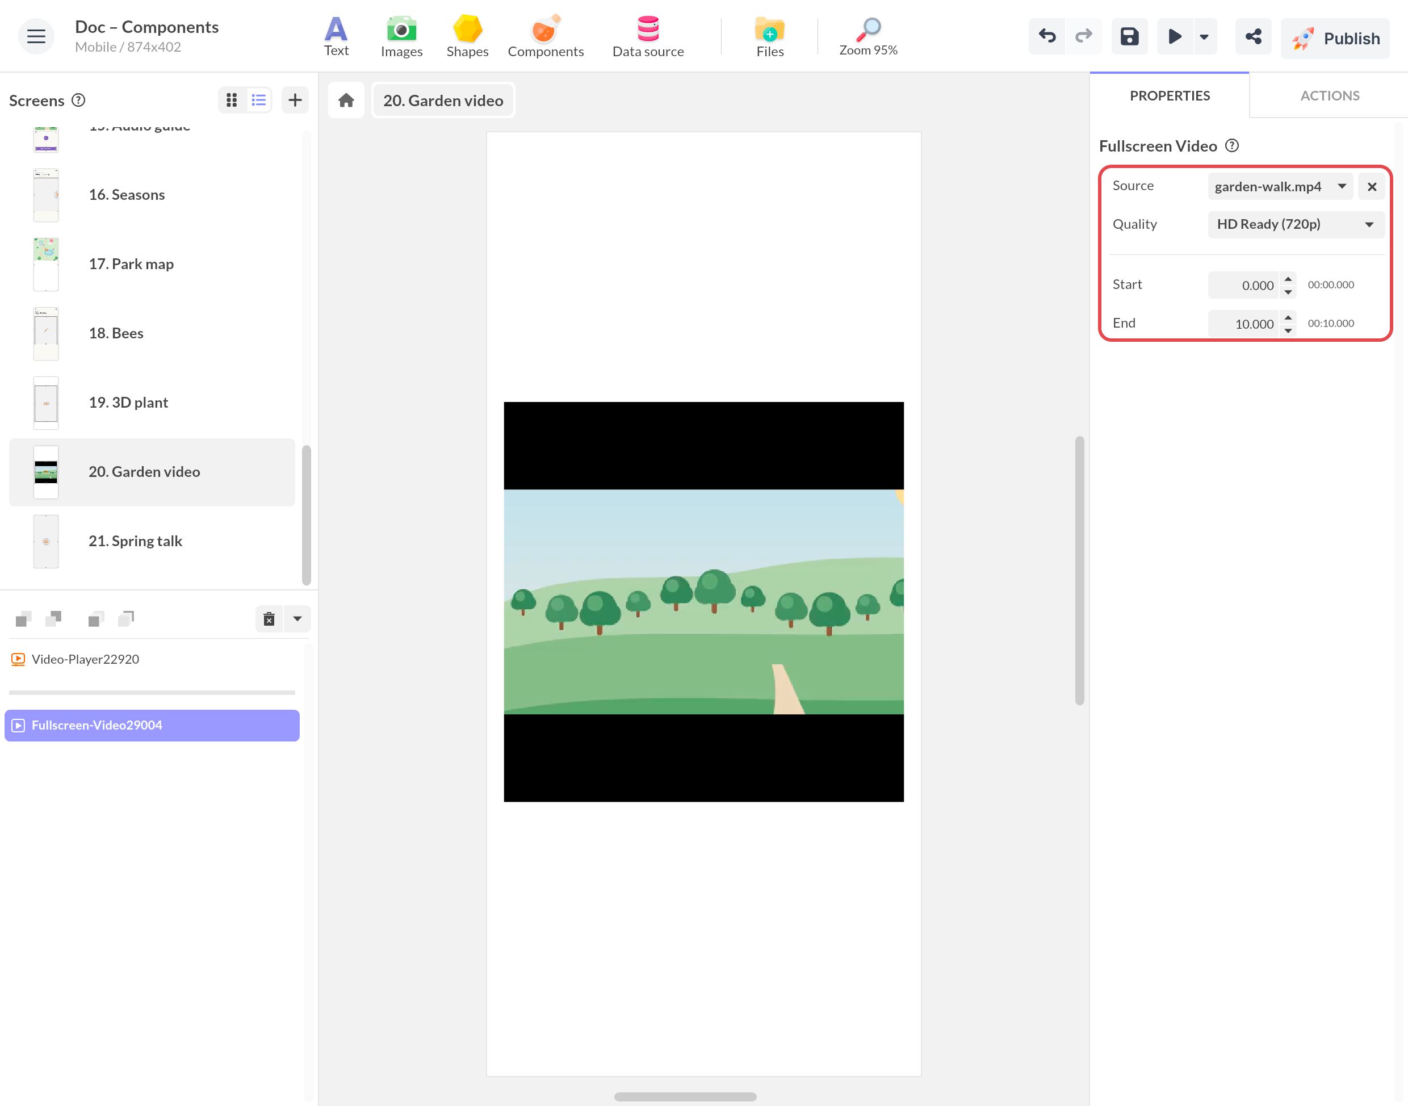Open the Images library
Screen dimensions: 1408x1106
(401, 37)
